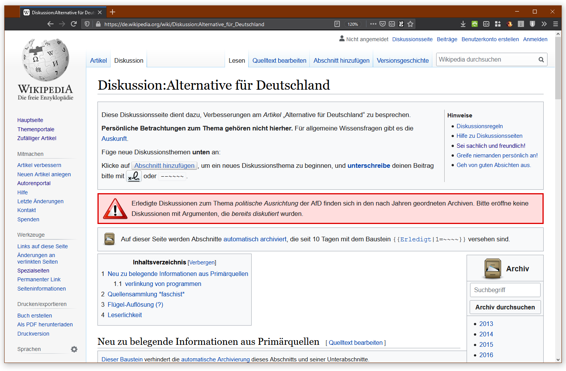
Task: Switch to the Artikel tab
Action: (x=98, y=60)
